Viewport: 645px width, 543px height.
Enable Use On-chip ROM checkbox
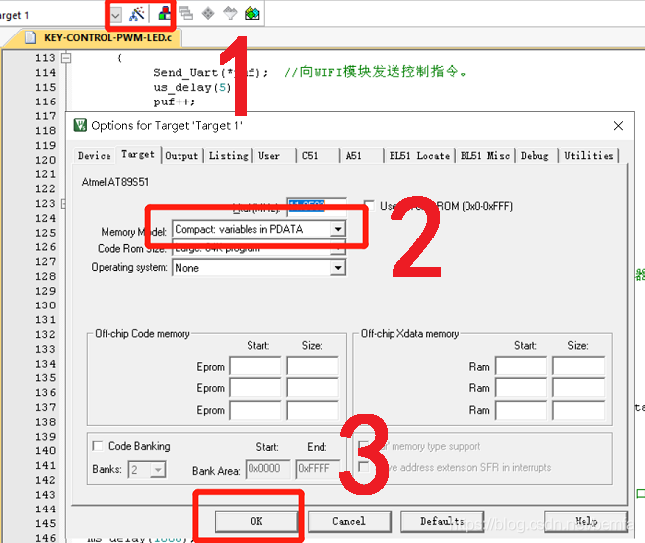(x=369, y=206)
